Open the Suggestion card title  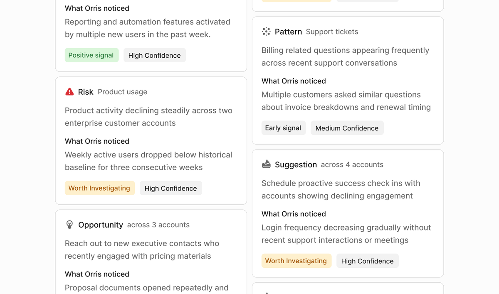click(x=296, y=164)
